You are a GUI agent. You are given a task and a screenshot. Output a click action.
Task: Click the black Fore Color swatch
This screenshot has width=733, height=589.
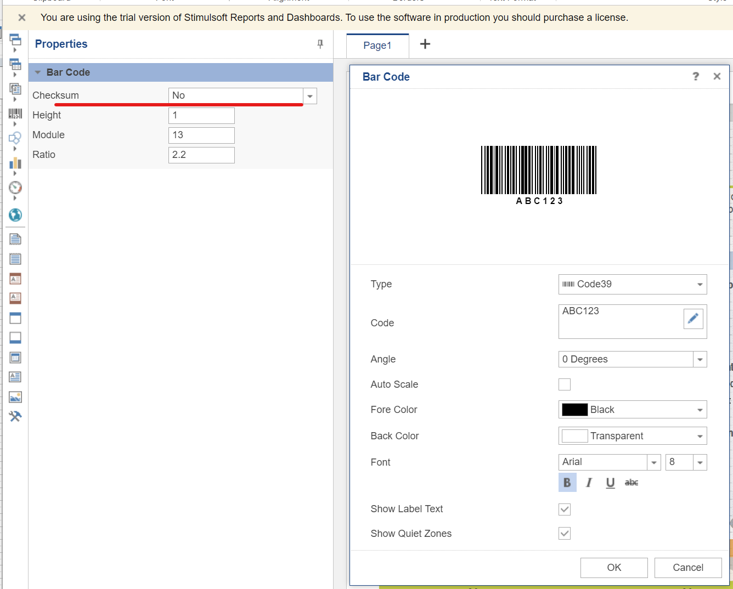click(x=575, y=410)
